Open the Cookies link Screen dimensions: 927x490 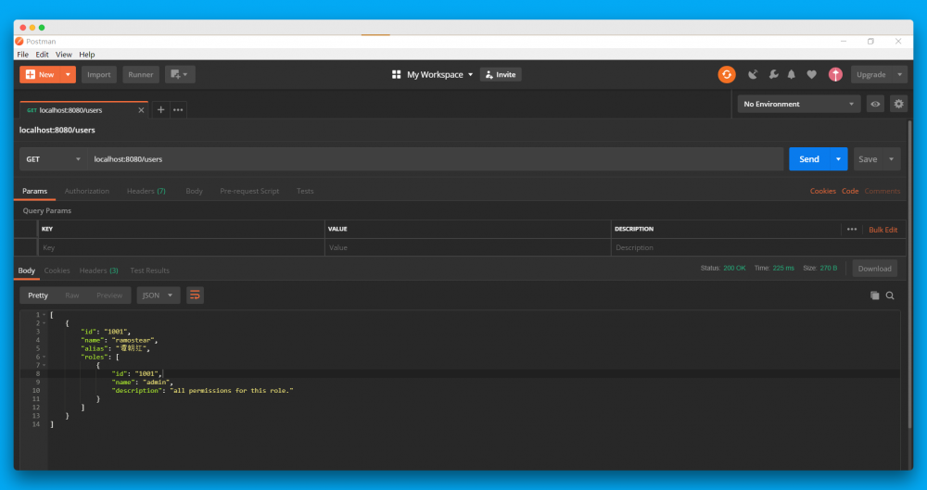point(823,191)
